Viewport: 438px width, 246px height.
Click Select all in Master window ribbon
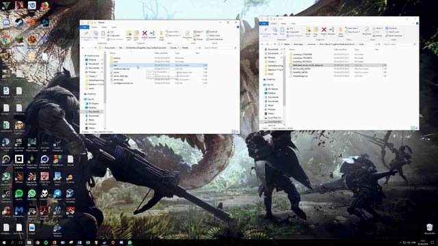pos(211,32)
